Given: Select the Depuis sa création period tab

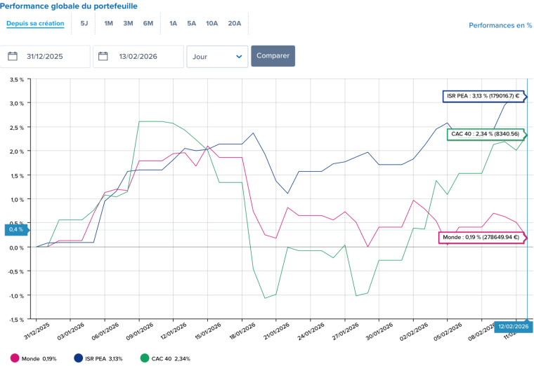Looking at the screenshot, I should click(35, 23).
